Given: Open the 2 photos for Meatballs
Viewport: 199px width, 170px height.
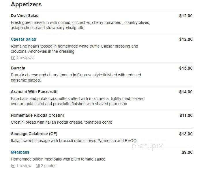Looking at the screenshot, I should (48, 166).
